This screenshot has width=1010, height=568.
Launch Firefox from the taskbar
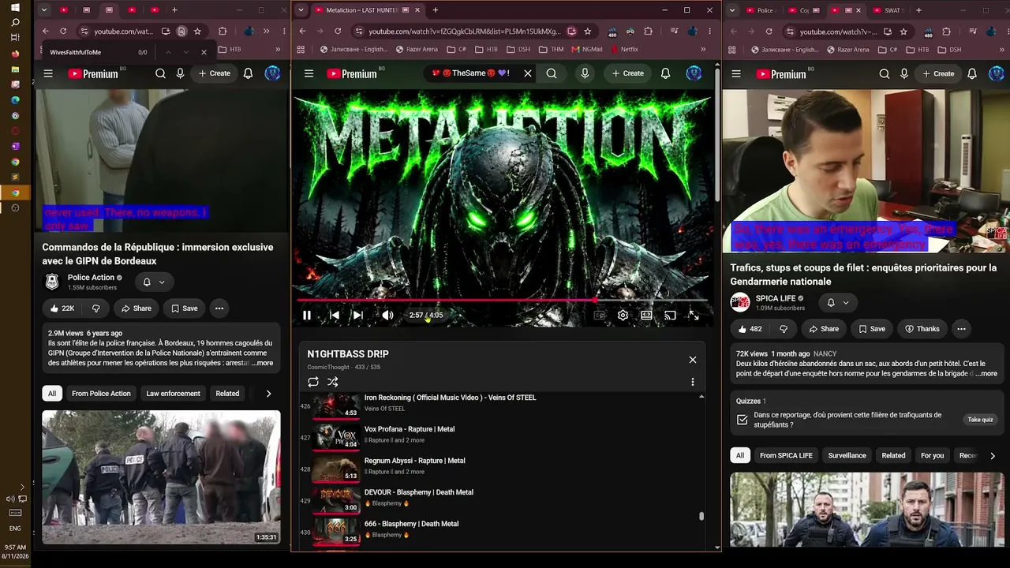click(15, 54)
